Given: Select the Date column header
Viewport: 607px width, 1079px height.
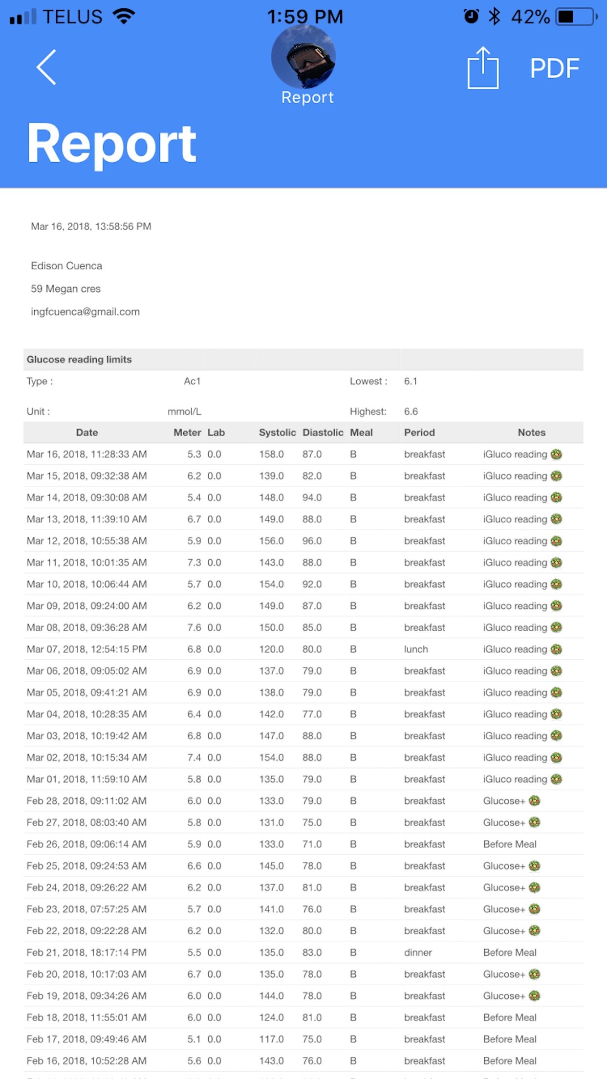Looking at the screenshot, I should point(87,432).
